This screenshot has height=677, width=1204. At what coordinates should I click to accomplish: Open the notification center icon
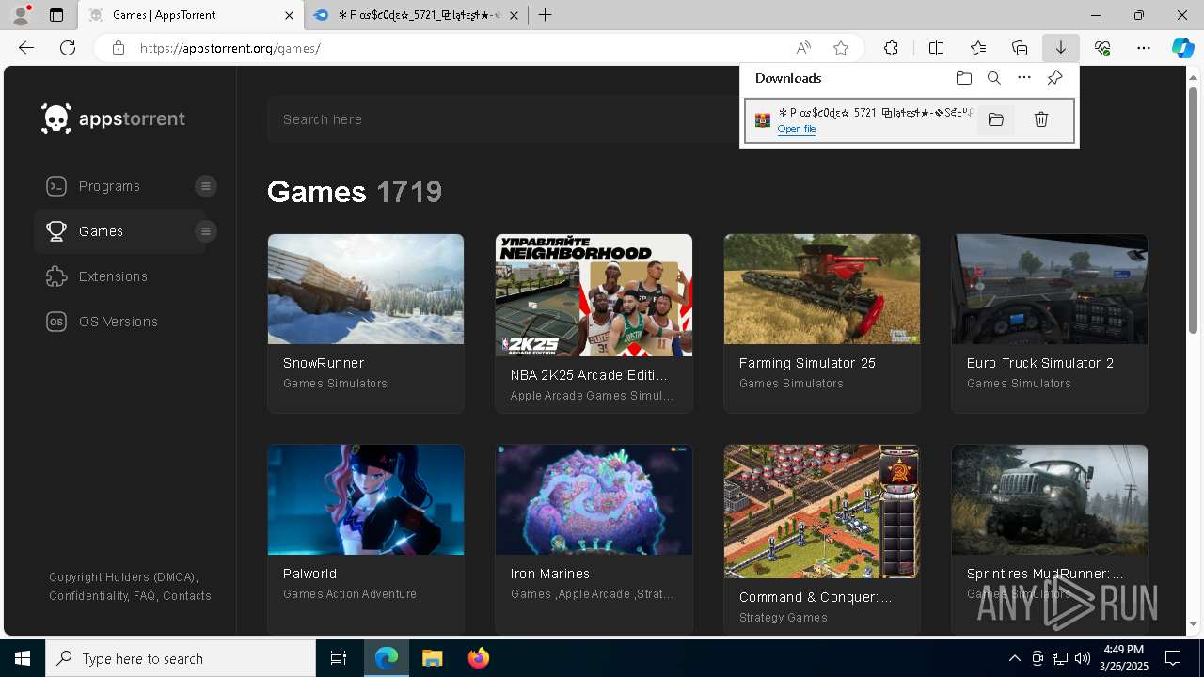click(1173, 658)
